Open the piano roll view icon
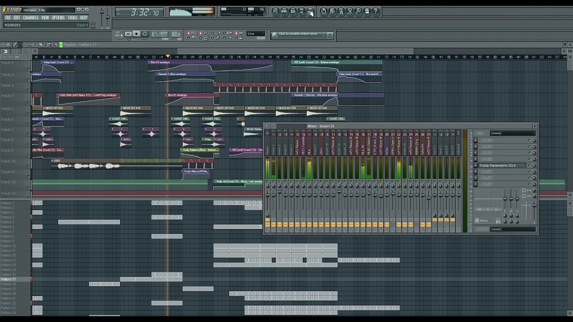 (x=293, y=11)
